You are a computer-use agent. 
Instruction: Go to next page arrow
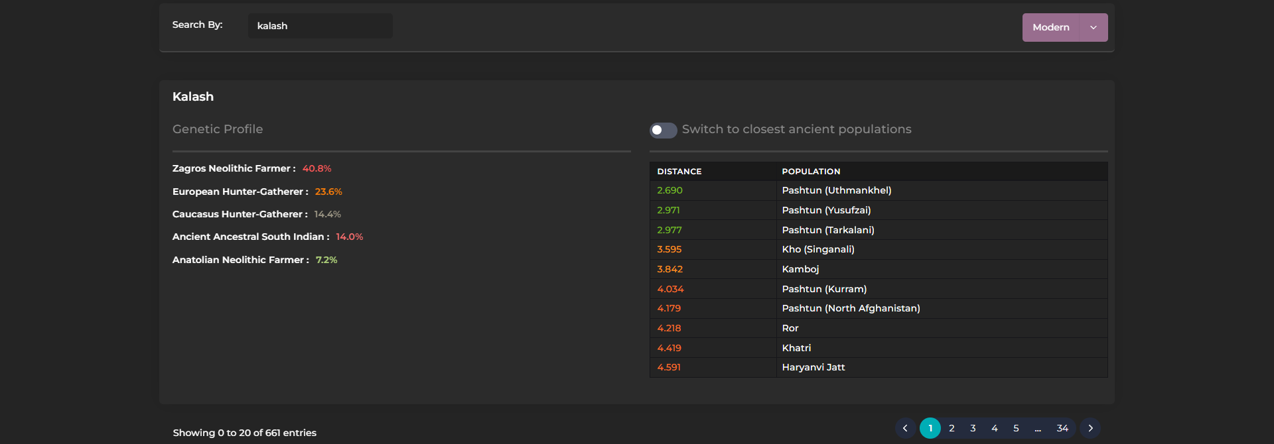(x=1090, y=428)
